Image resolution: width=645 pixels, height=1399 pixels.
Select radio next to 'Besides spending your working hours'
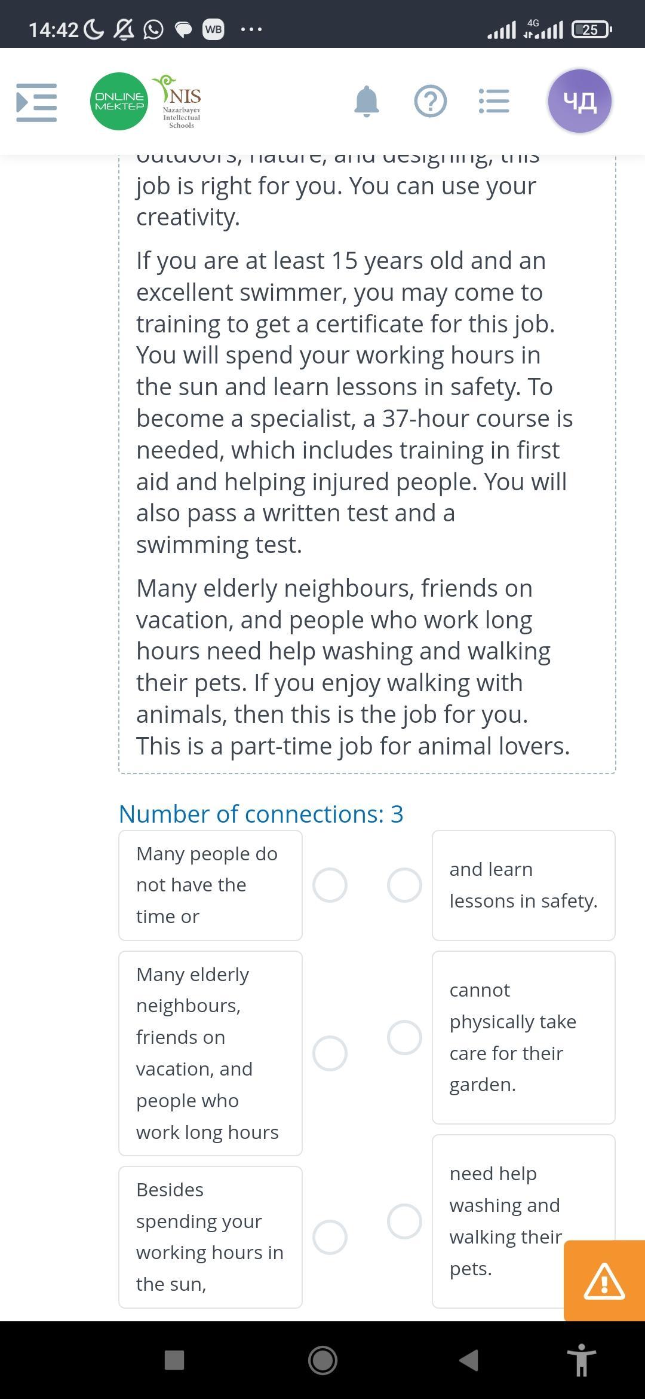[330, 1237]
